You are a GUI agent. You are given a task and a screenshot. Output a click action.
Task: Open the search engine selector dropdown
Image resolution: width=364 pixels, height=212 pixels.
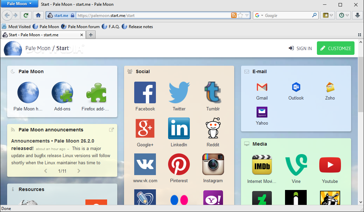(259, 15)
